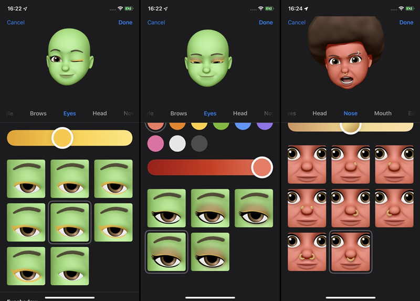Tap Done in the right screen

pos(406,23)
